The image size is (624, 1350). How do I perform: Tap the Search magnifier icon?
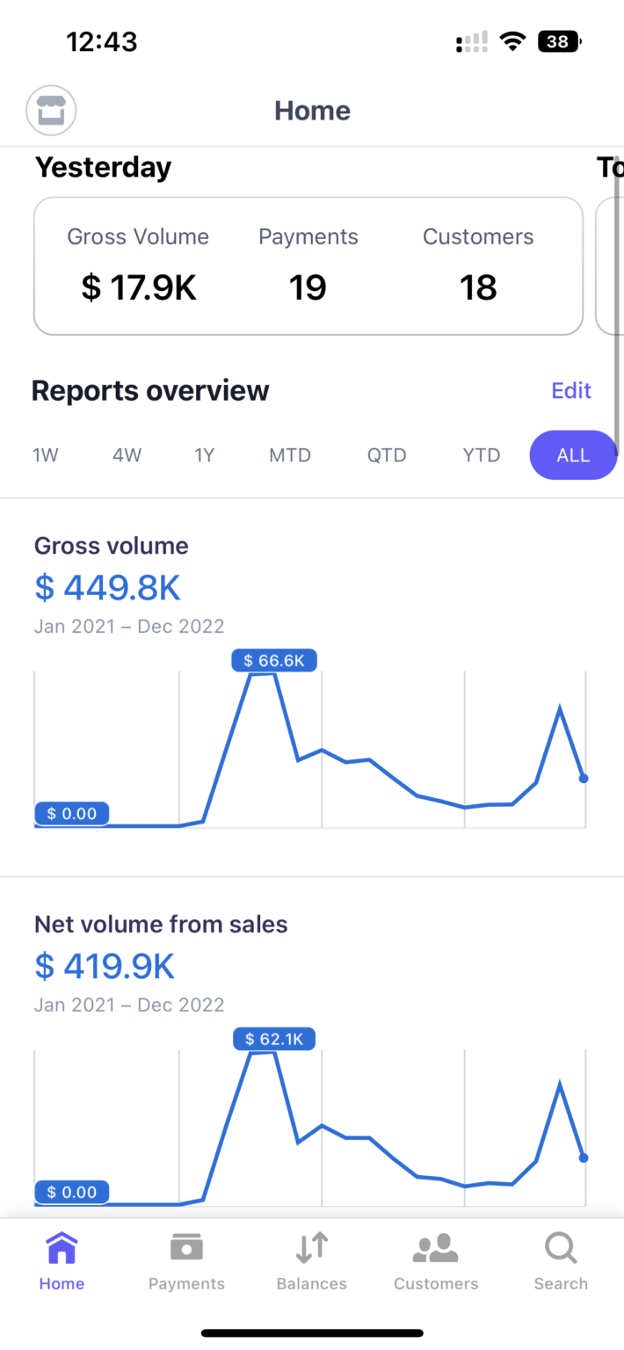(561, 1248)
